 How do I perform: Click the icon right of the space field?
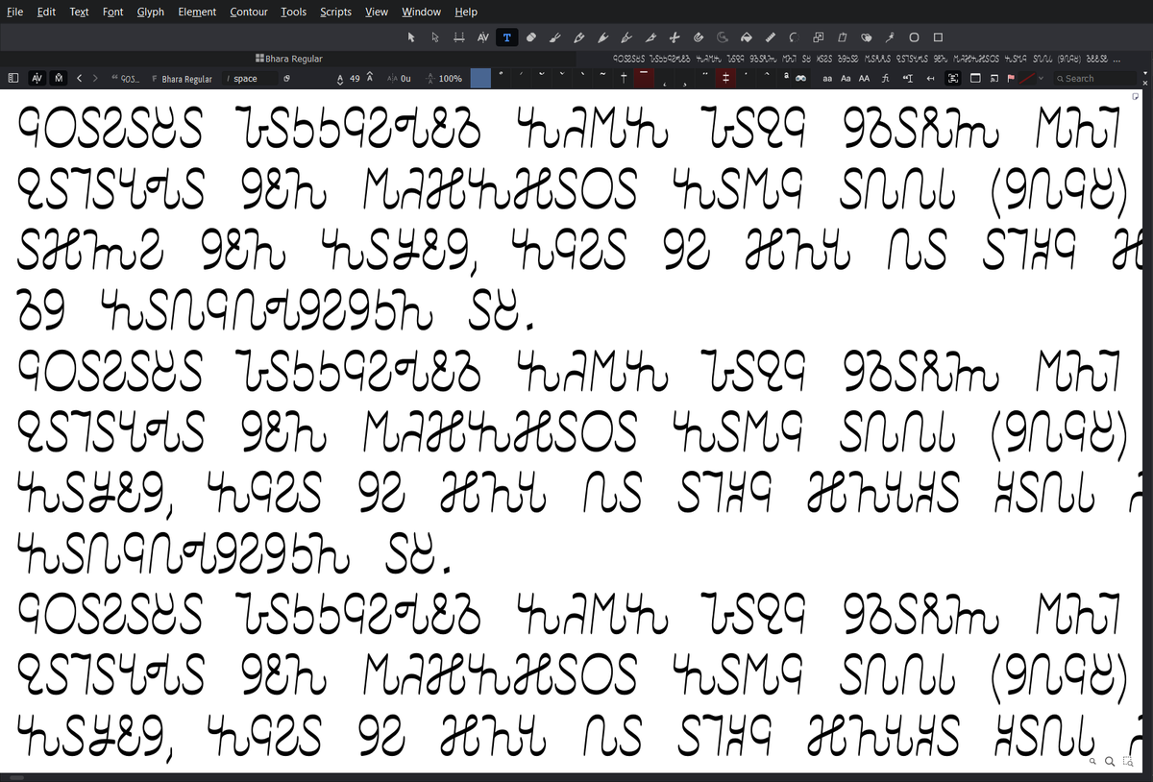tap(286, 78)
